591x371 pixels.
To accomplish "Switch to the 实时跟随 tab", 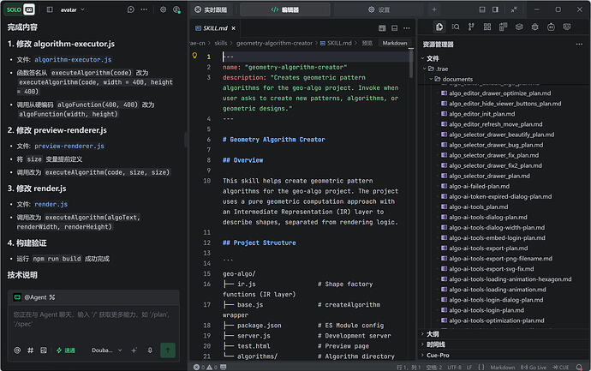I will coord(211,9).
